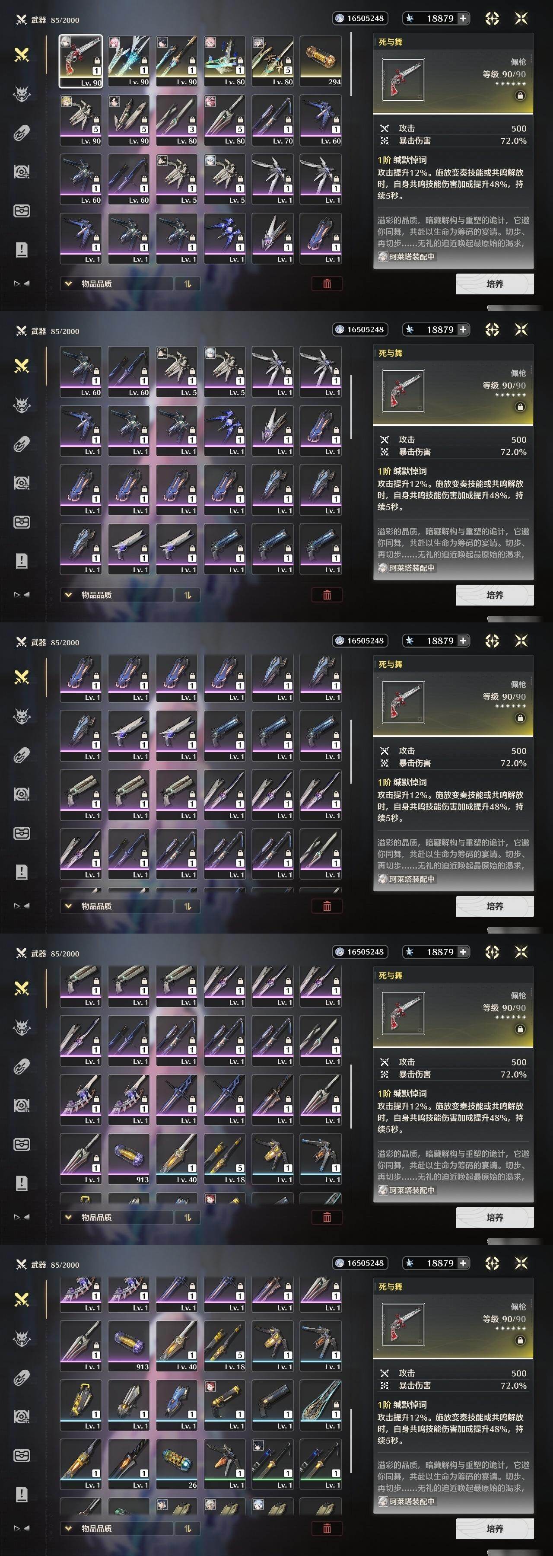This screenshot has height=1556, width=553.
Task: Select the crossed-swords weapons tab in topmost sidebar
Action: (22, 55)
